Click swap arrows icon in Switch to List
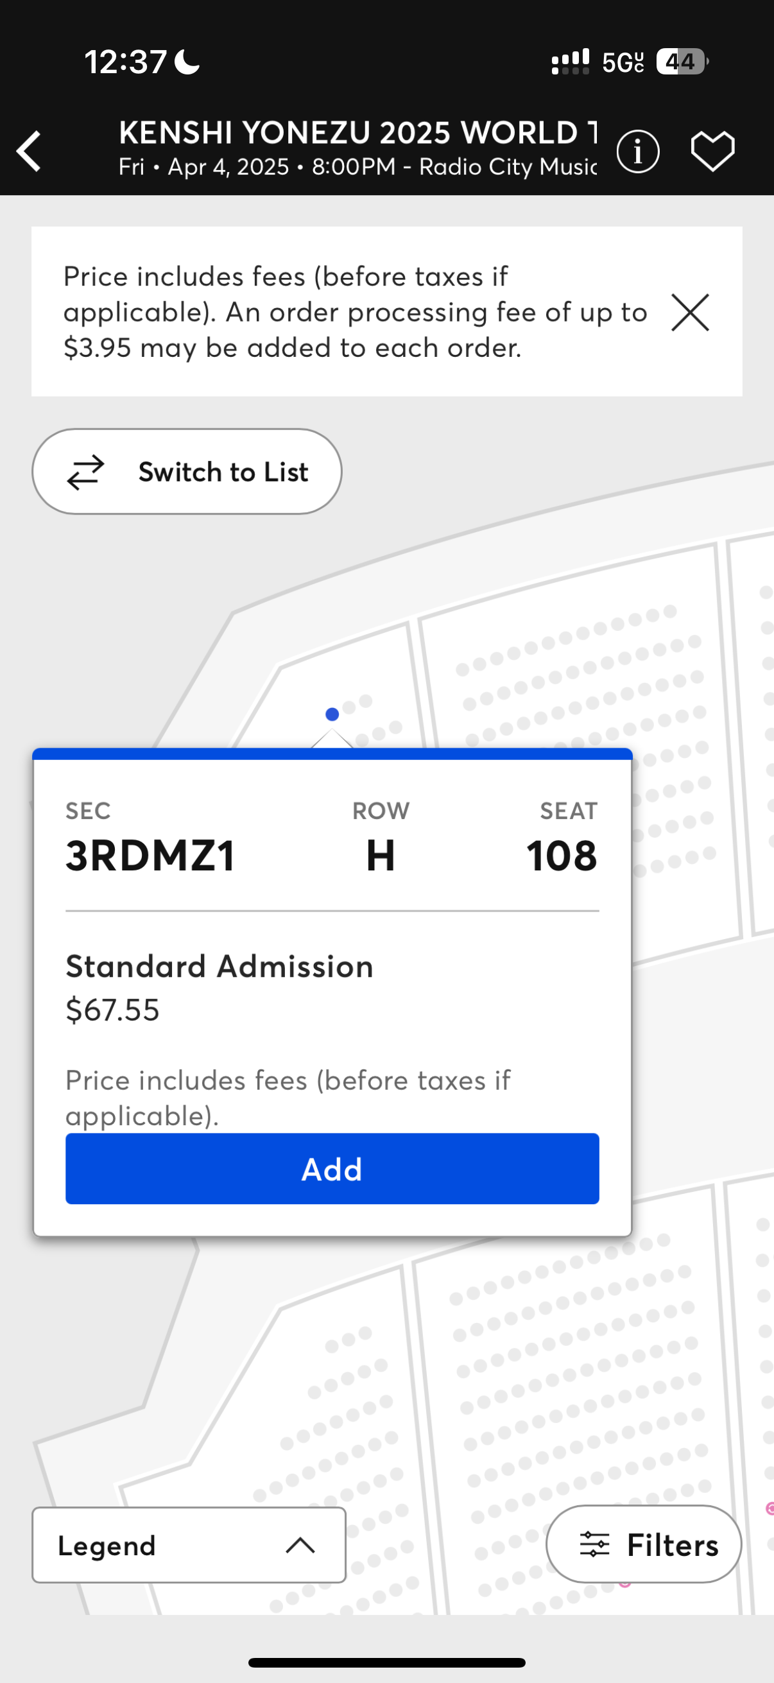 tap(85, 472)
